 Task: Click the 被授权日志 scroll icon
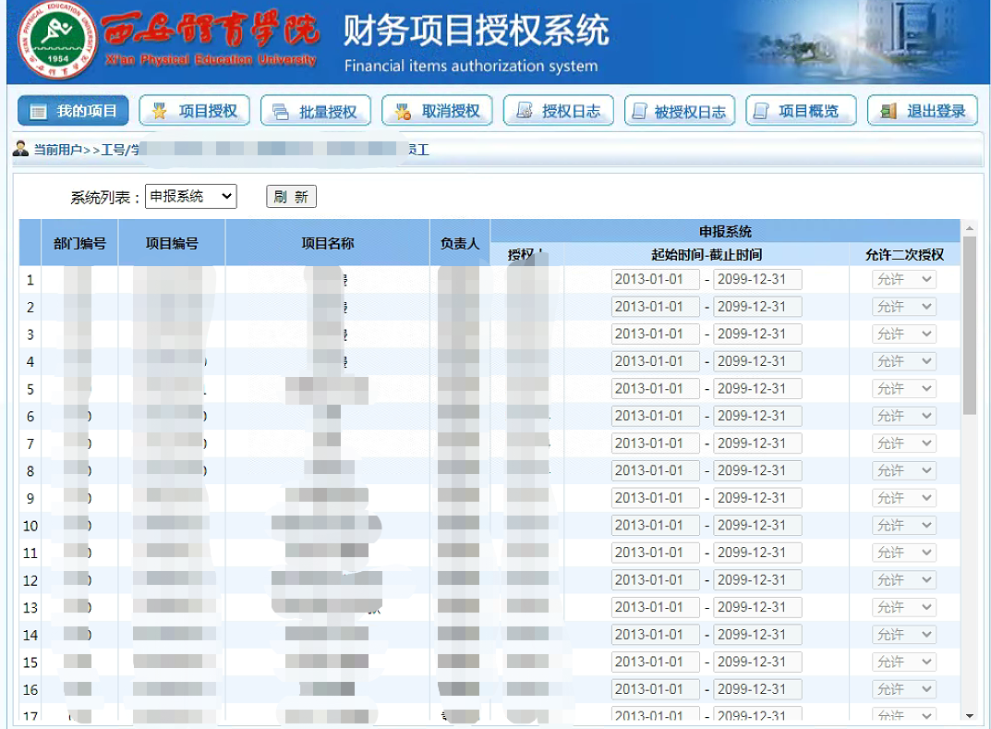[638, 112]
